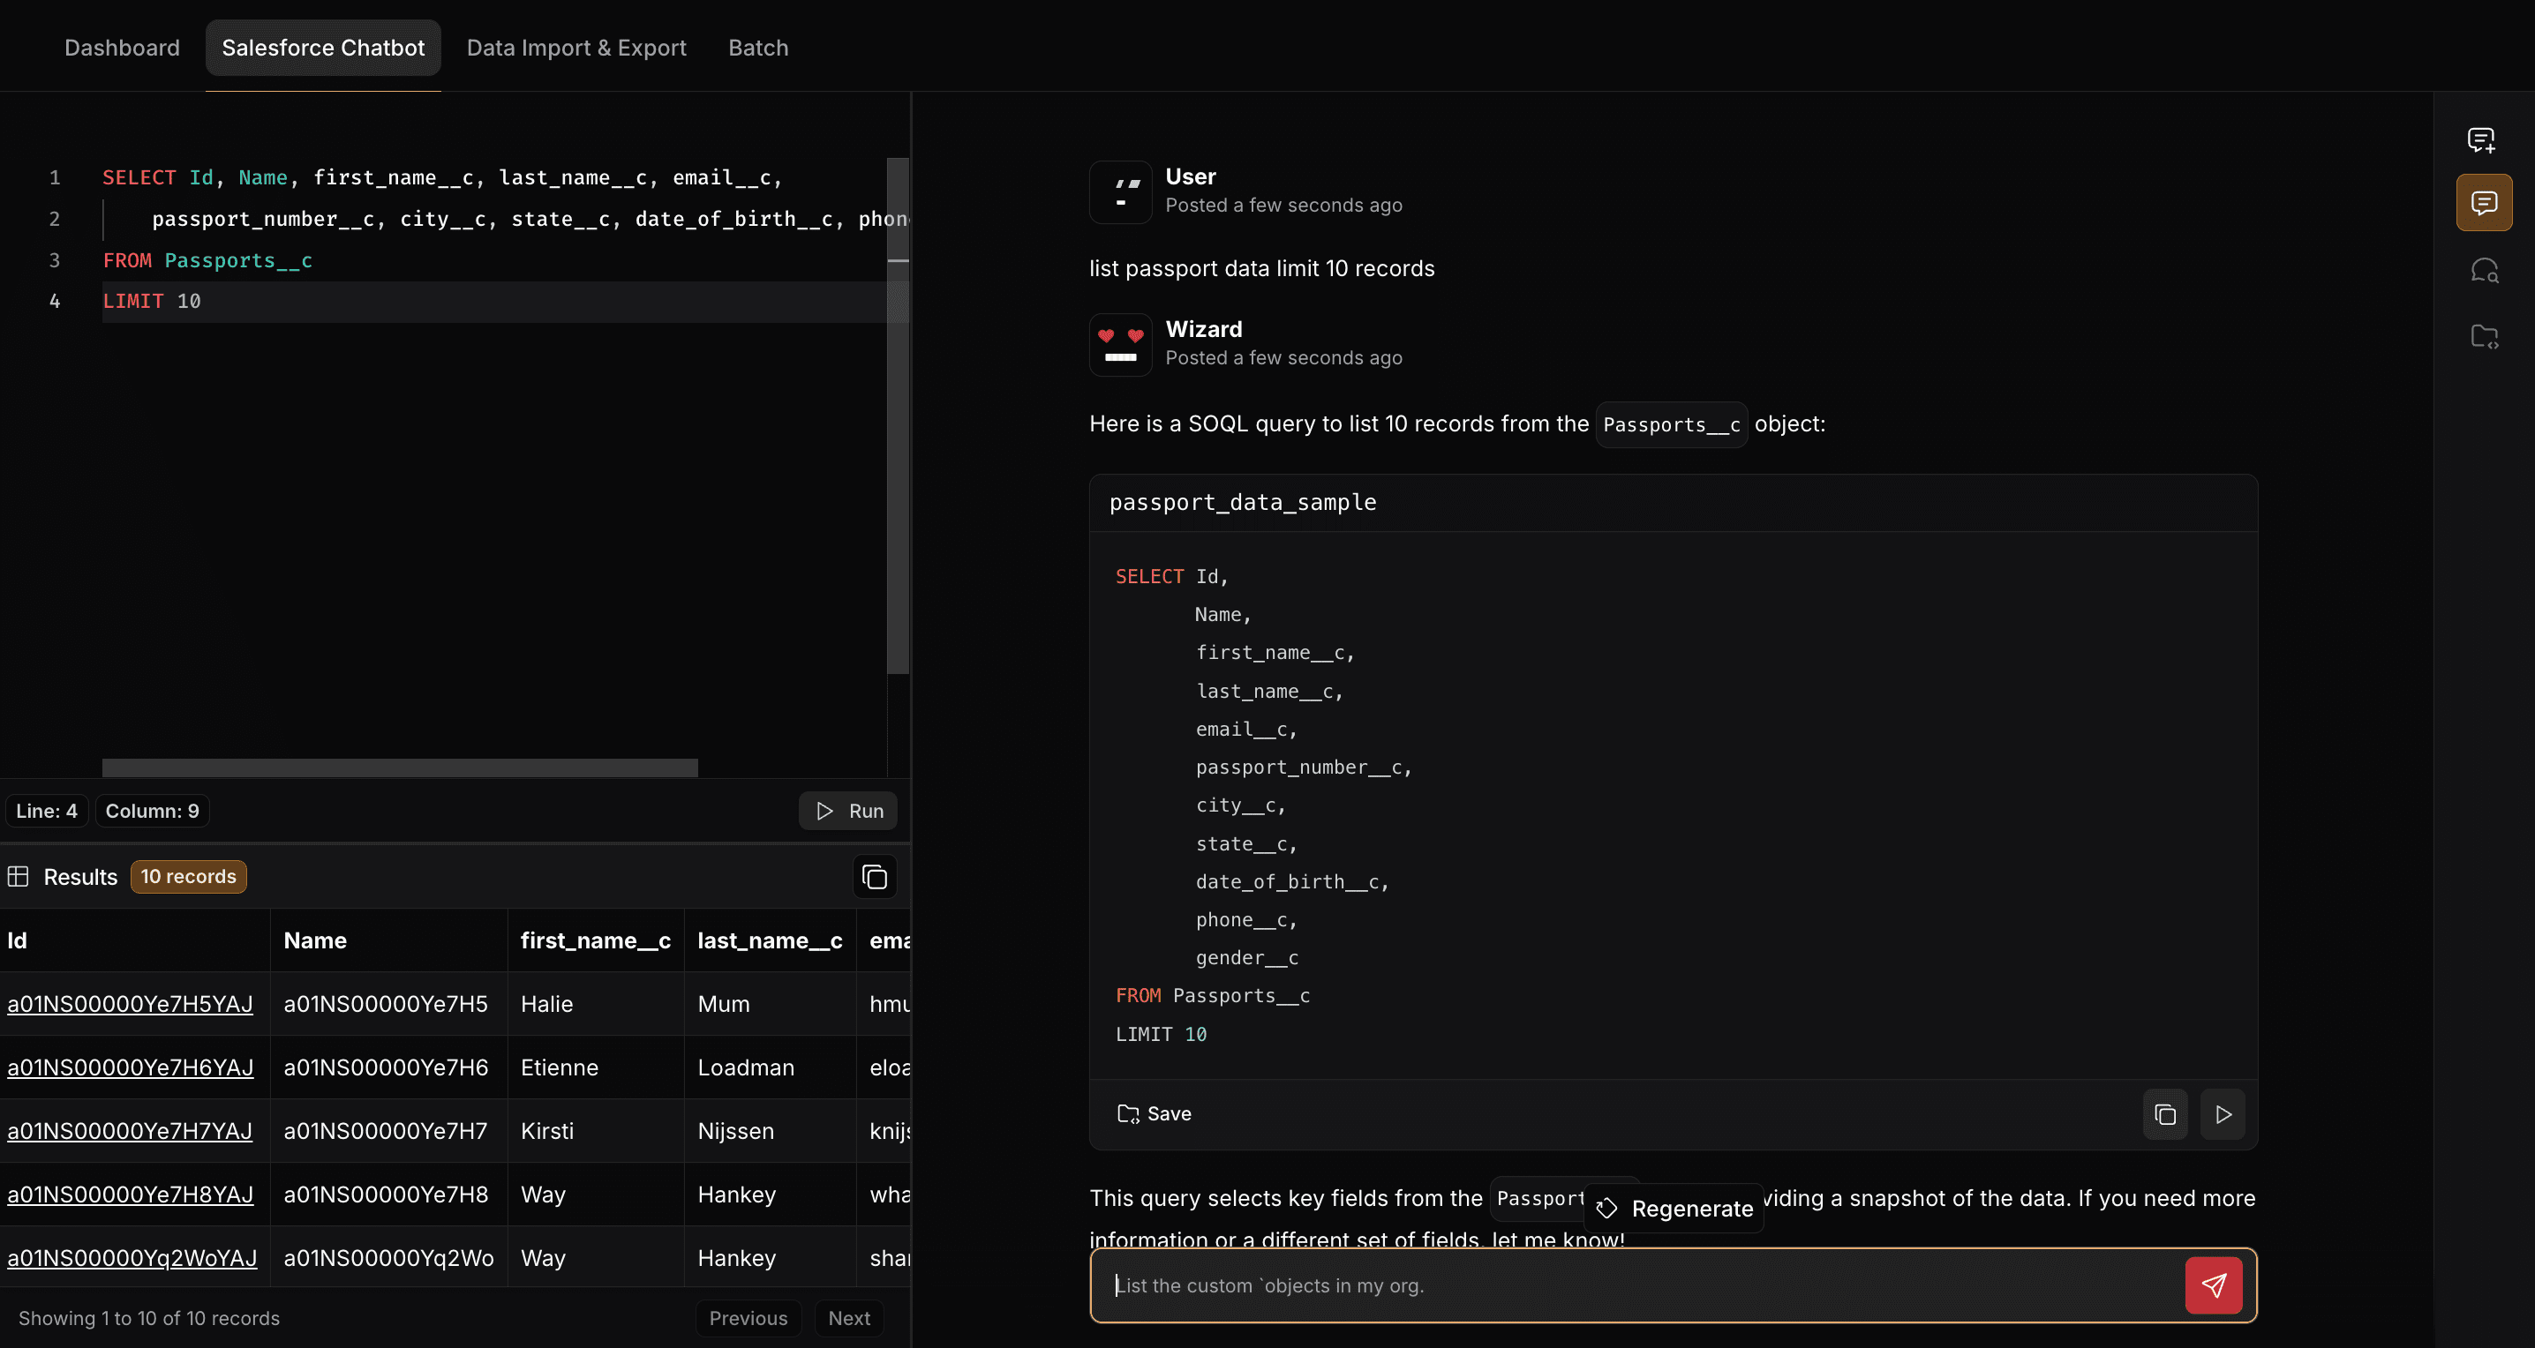Click the new chat icon in sidebar
This screenshot has width=2535, height=1348.
[2482, 139]
